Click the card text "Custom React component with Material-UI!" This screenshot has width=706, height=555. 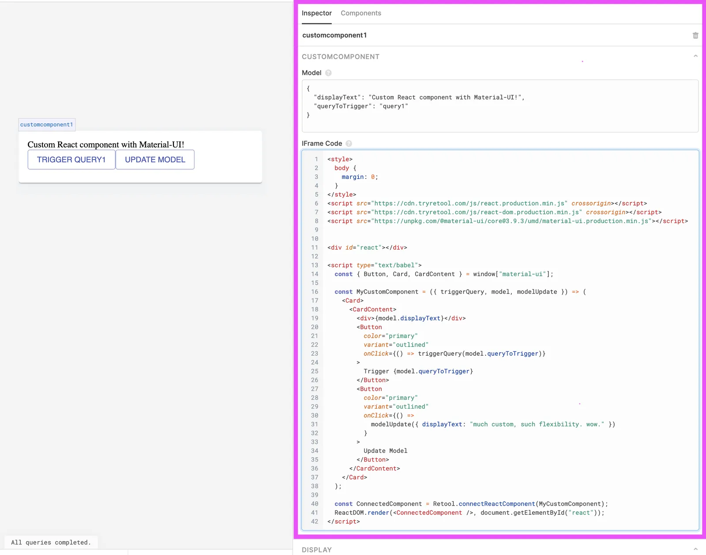(x=106, y=145)
